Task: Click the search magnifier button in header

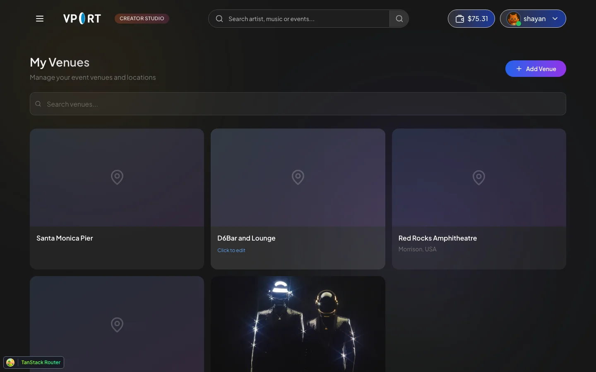Action: (x=399, y=19)
